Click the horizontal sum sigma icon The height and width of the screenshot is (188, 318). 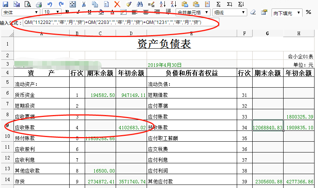pos(218,4)
